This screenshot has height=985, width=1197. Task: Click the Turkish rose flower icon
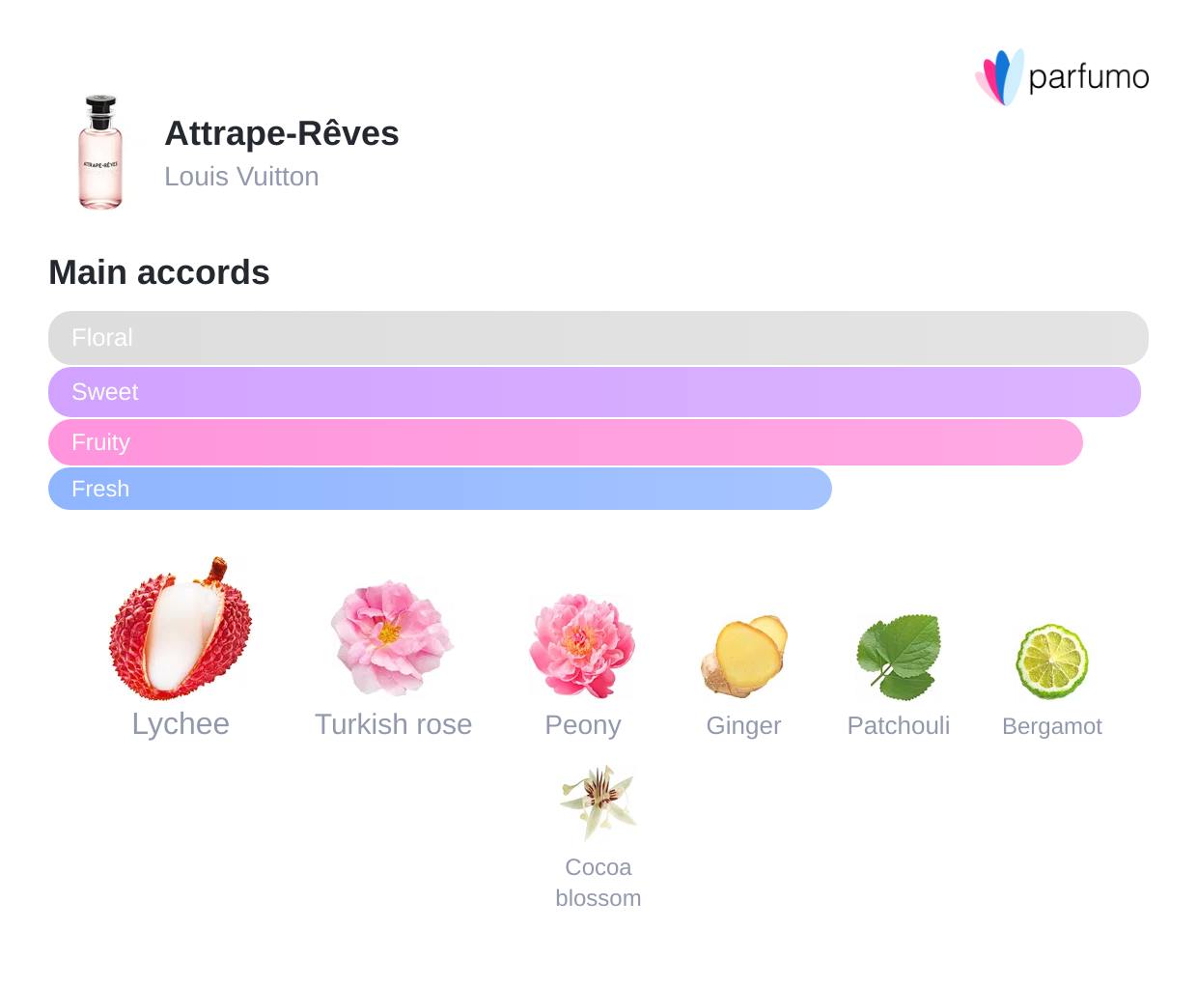(x=392, y=638)
